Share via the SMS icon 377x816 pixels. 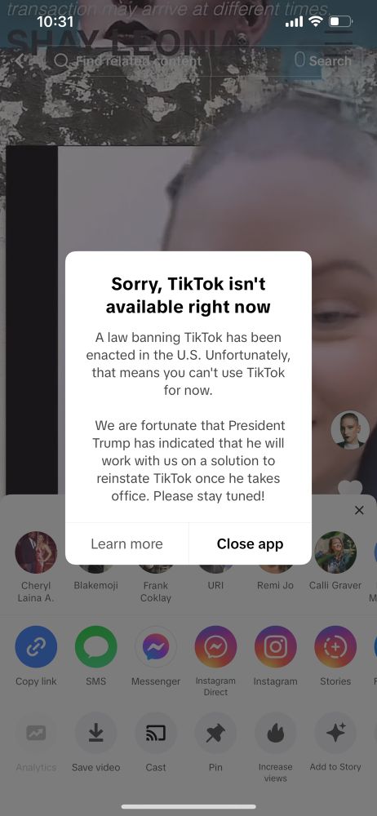coord(95,647)
